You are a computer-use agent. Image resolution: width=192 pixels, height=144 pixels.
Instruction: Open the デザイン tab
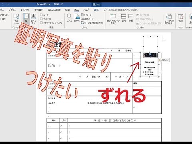click(x=12, y=10)
